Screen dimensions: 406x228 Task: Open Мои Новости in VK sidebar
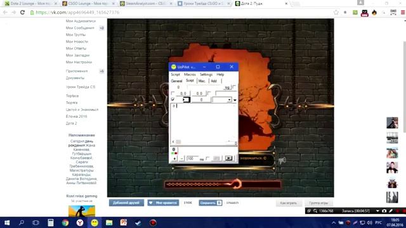(77, 42)
